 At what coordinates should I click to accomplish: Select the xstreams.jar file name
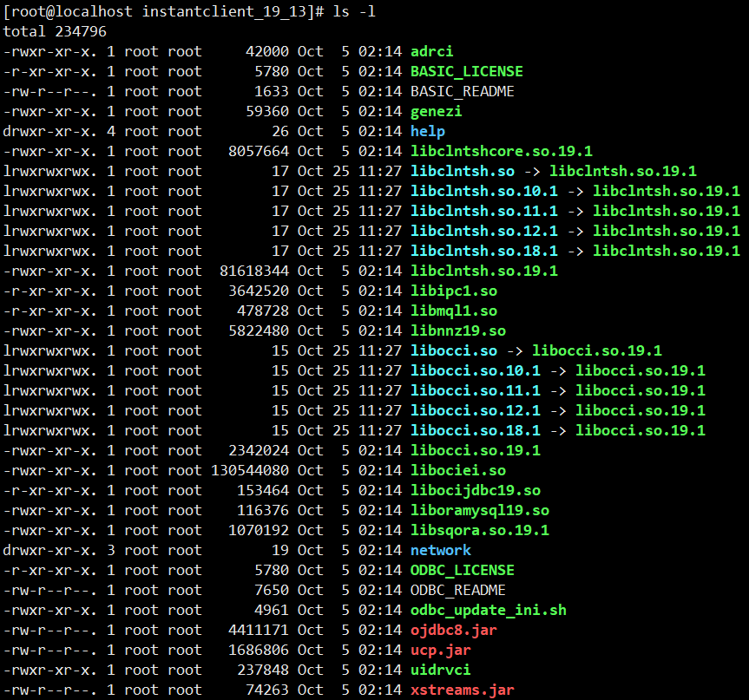click(463, 690)
